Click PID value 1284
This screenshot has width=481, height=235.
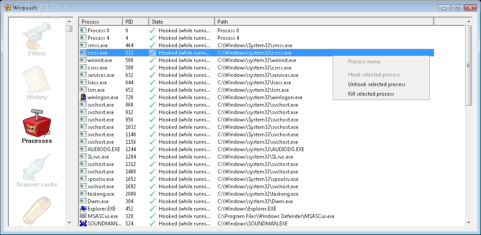[x=130, y=156]
